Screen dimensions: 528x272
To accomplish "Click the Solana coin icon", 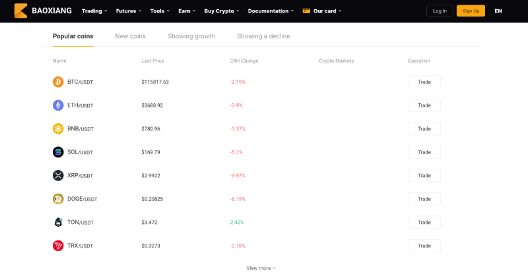I will point(58,152).
